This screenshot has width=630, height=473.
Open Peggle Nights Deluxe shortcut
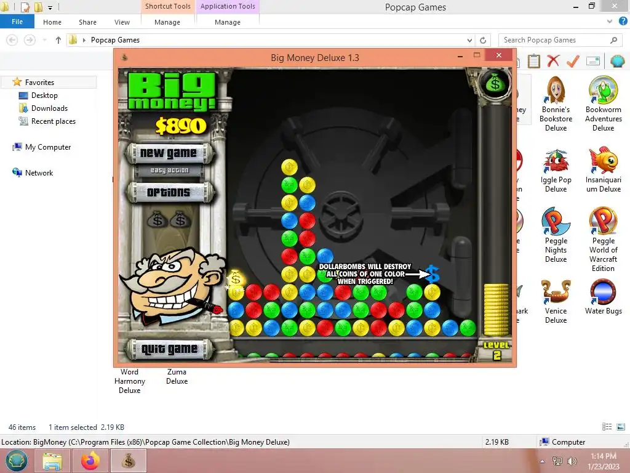click(x=556, y=235)
